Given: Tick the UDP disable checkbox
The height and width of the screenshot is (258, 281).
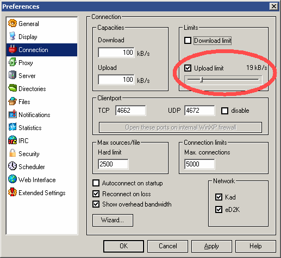Looking at the screenshot, I should 224,111.
